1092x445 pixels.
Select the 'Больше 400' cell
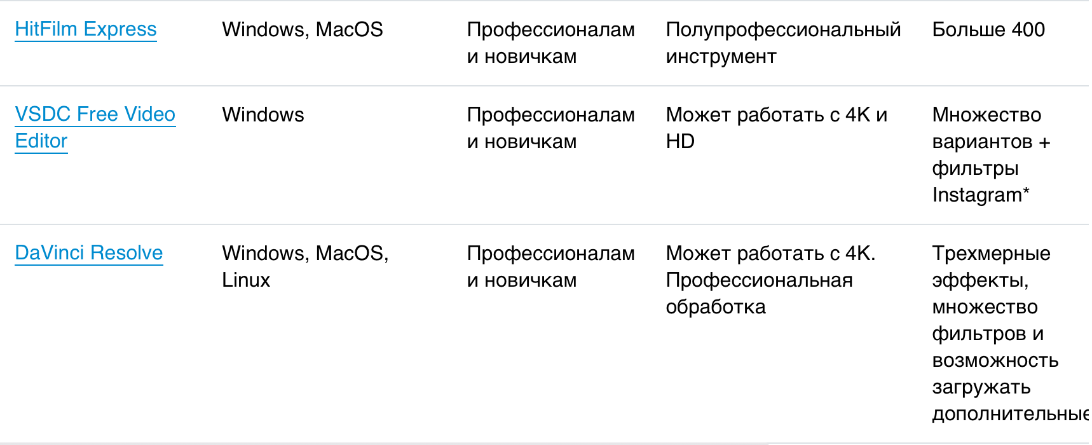pos(988,30)
